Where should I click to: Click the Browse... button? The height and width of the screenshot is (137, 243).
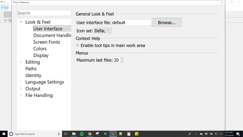167,23
